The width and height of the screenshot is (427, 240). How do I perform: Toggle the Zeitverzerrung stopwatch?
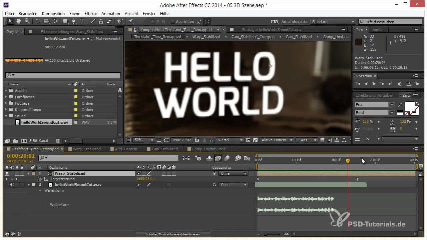(x=40, y=179)
